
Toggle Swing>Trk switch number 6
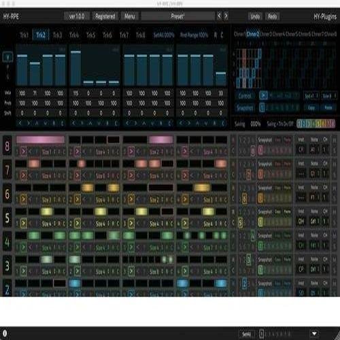tap(323, 124)
